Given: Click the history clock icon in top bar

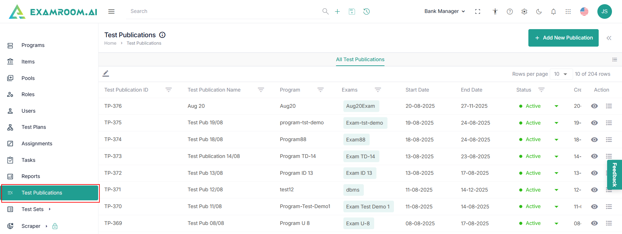Looking at the screenshot, I should pos(366,11).
